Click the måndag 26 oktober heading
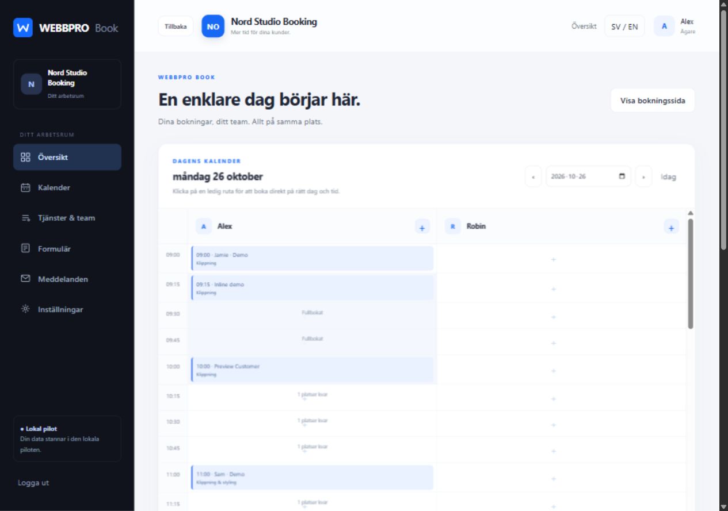The height and width of the screenshot is (511, 728). pos(218,176)
